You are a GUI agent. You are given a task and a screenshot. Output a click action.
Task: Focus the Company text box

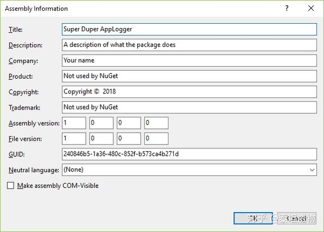point(189,60)
